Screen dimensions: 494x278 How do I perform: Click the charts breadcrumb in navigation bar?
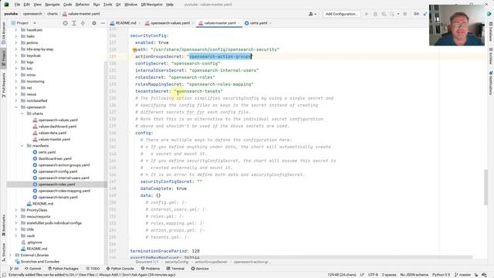click(x=52, y=14)
